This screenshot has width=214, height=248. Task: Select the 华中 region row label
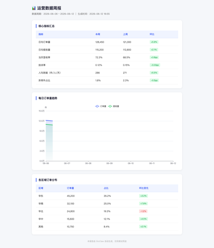[41, 219]
